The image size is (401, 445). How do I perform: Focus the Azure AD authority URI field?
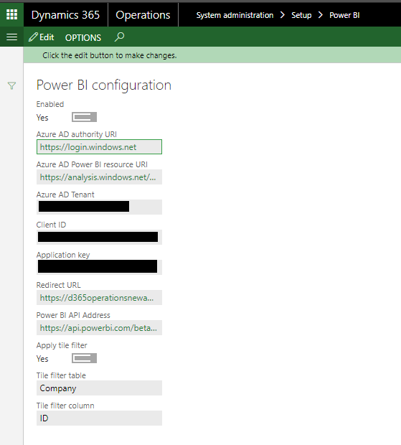pos(99,146)
